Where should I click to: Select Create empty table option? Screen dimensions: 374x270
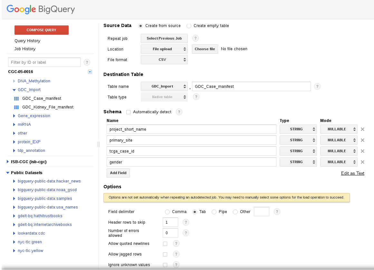(189, 26)
